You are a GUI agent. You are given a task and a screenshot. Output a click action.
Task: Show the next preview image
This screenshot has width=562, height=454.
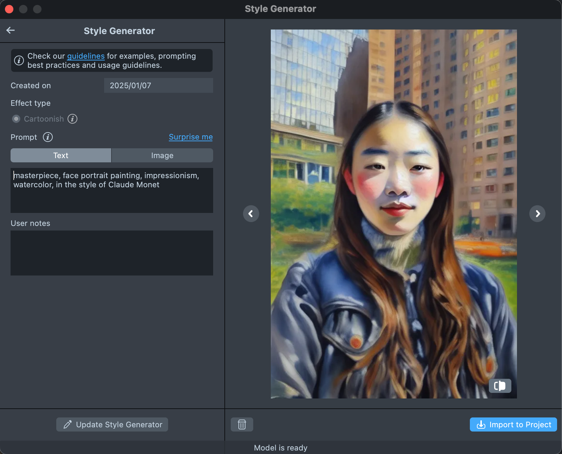pos(537,214)
